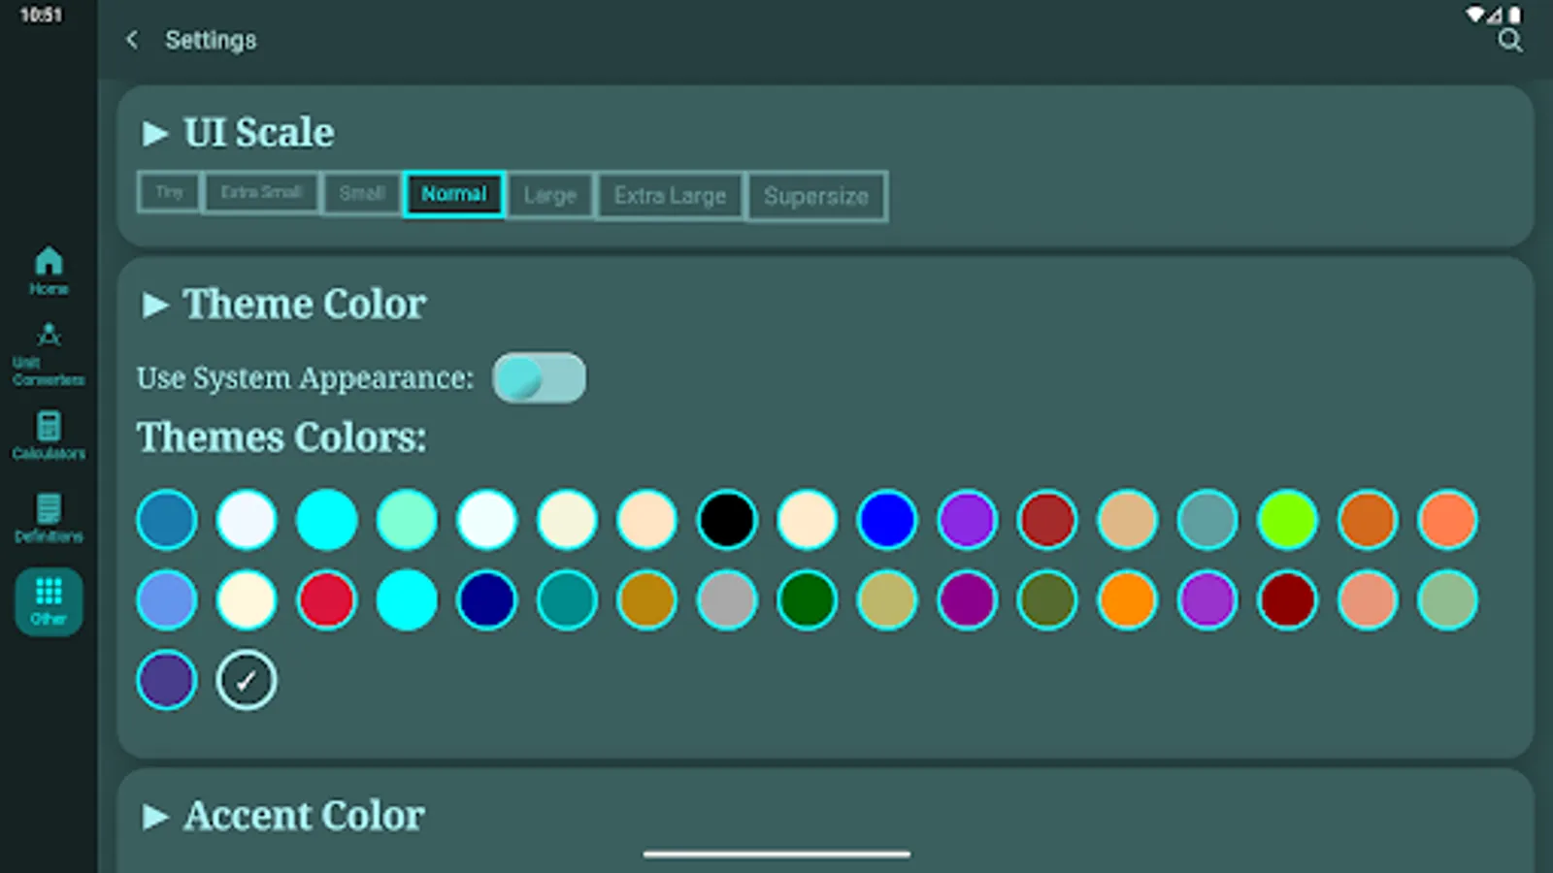This screenshot has width=1553, height=873.
Task: Select the Extra Large scale button
Action: [x=669, y=195]
